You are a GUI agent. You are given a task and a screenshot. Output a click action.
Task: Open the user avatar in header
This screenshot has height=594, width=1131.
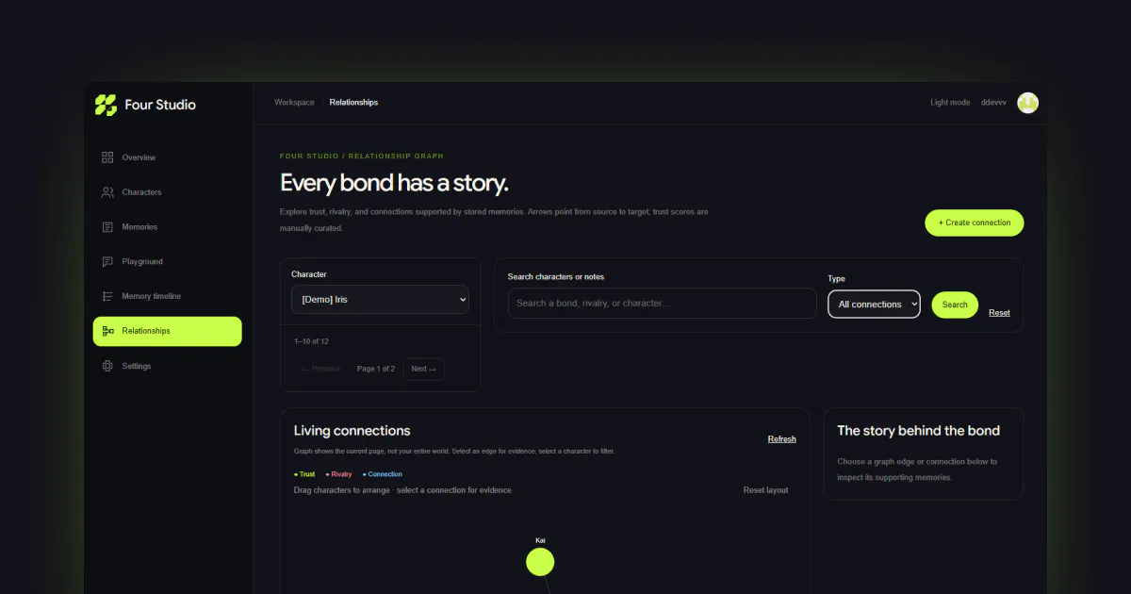[x=1028, y=103]
